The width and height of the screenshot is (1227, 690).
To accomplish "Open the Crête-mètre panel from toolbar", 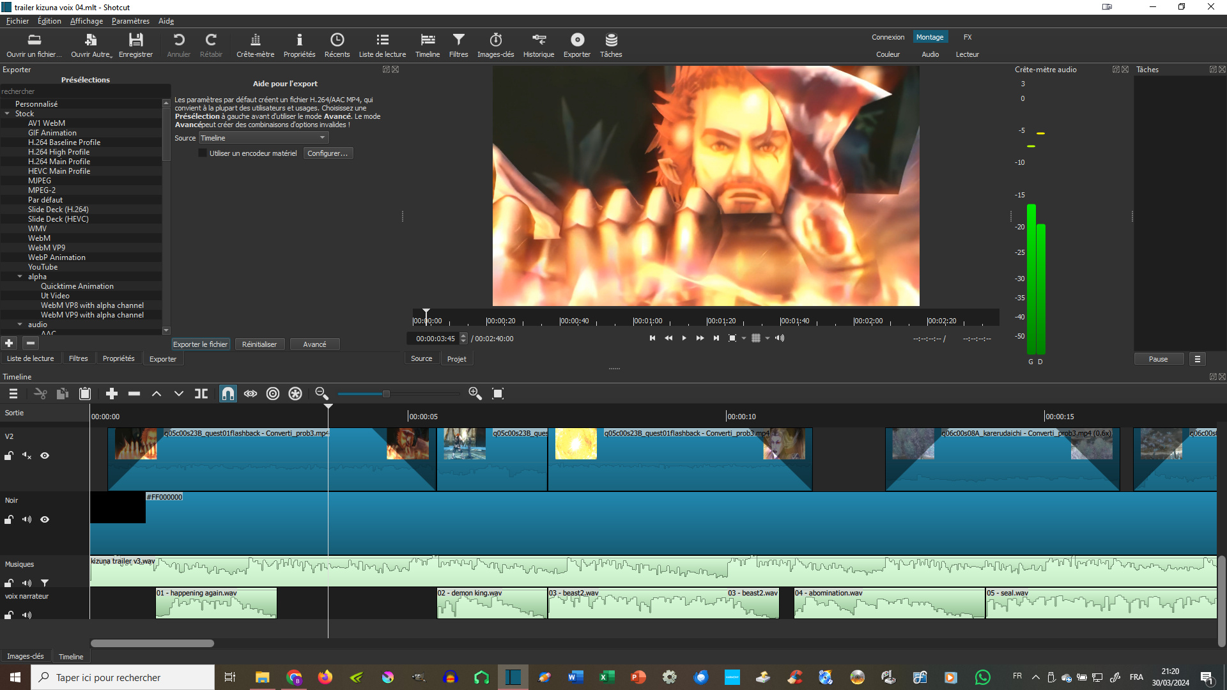I will point(255,45).
